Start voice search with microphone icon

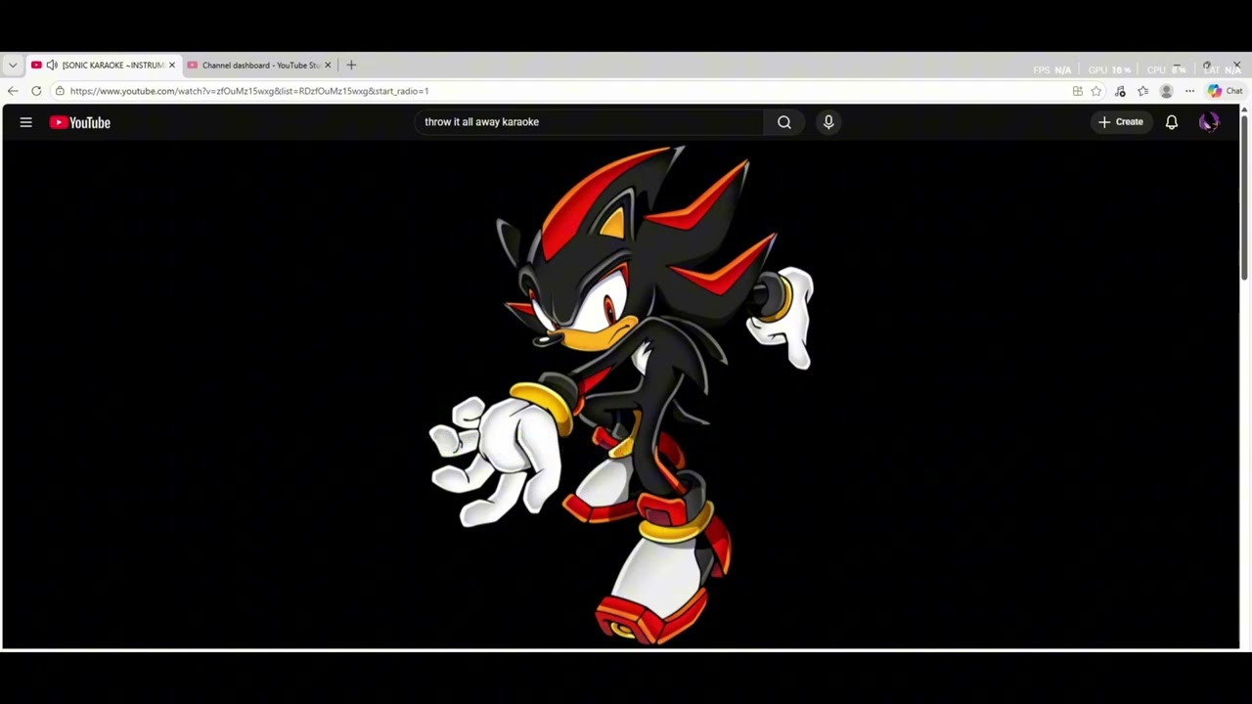828,122
